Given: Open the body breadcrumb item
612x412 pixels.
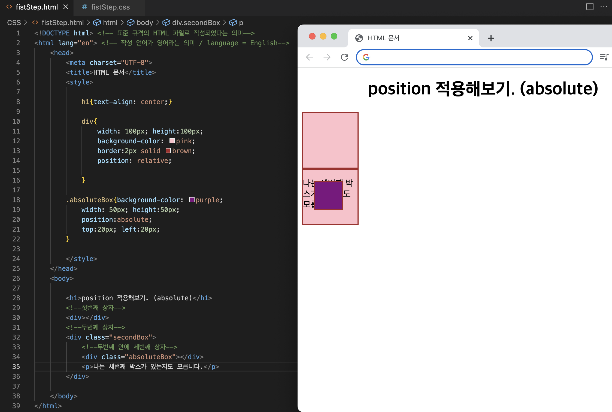Looking at the screenshot, I should (144, 23).
